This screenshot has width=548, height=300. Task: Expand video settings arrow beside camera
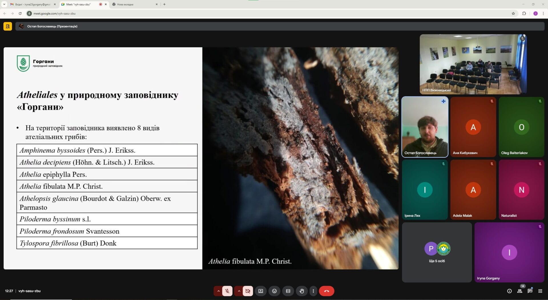[x=239, y=291]
